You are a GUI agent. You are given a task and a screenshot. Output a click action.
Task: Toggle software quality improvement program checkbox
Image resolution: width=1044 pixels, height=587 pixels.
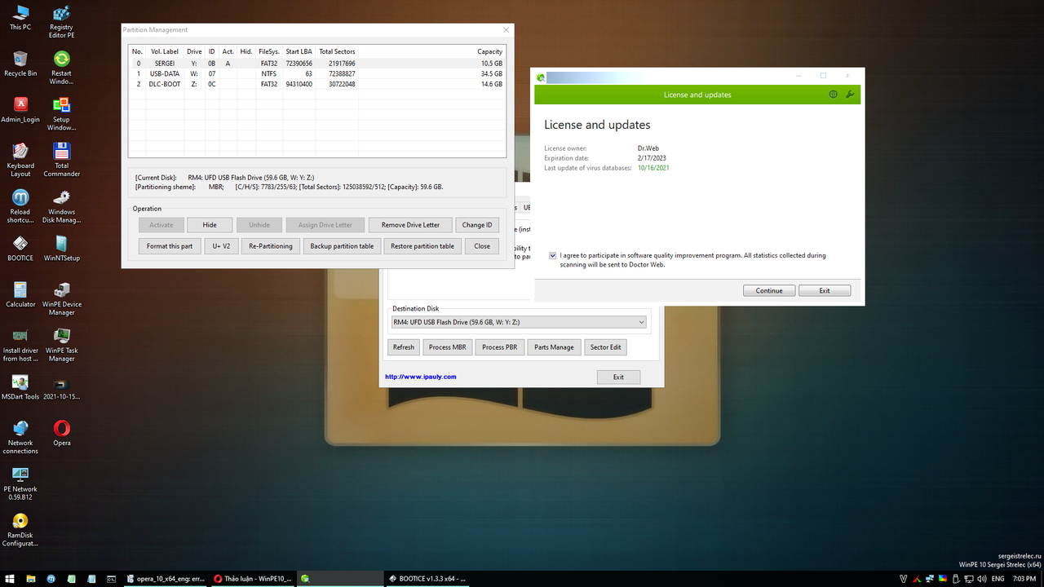click(553, 255)
